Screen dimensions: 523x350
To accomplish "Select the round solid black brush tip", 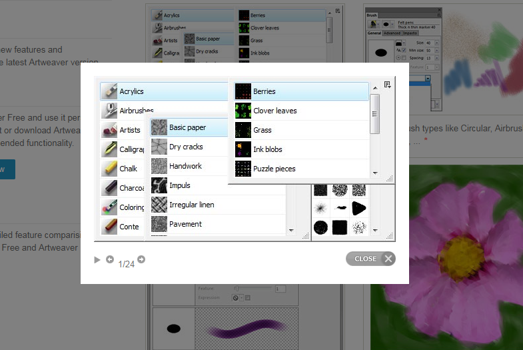I will [320, 227].
